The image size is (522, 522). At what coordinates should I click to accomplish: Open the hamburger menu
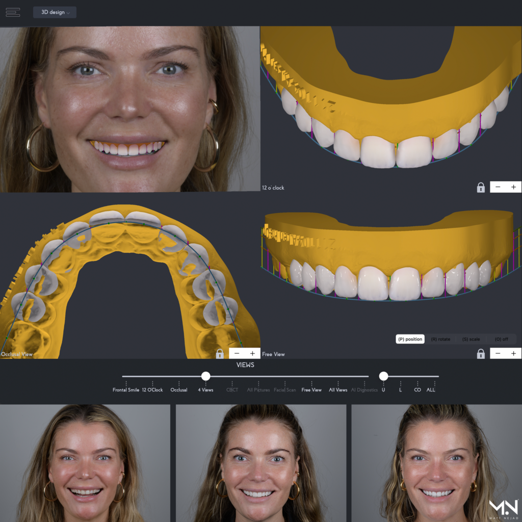pos(13,12)
